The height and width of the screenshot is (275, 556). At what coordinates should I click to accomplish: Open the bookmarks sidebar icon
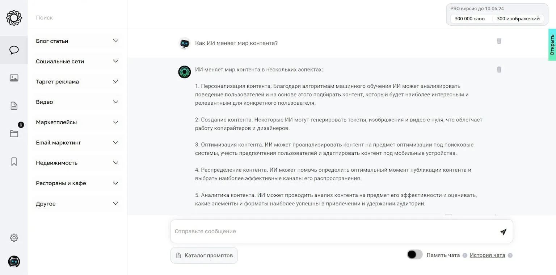click(14, 162)
